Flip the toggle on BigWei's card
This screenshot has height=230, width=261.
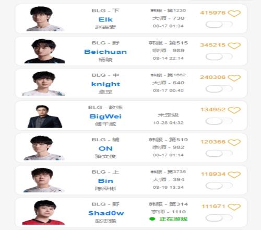(219, 121)
